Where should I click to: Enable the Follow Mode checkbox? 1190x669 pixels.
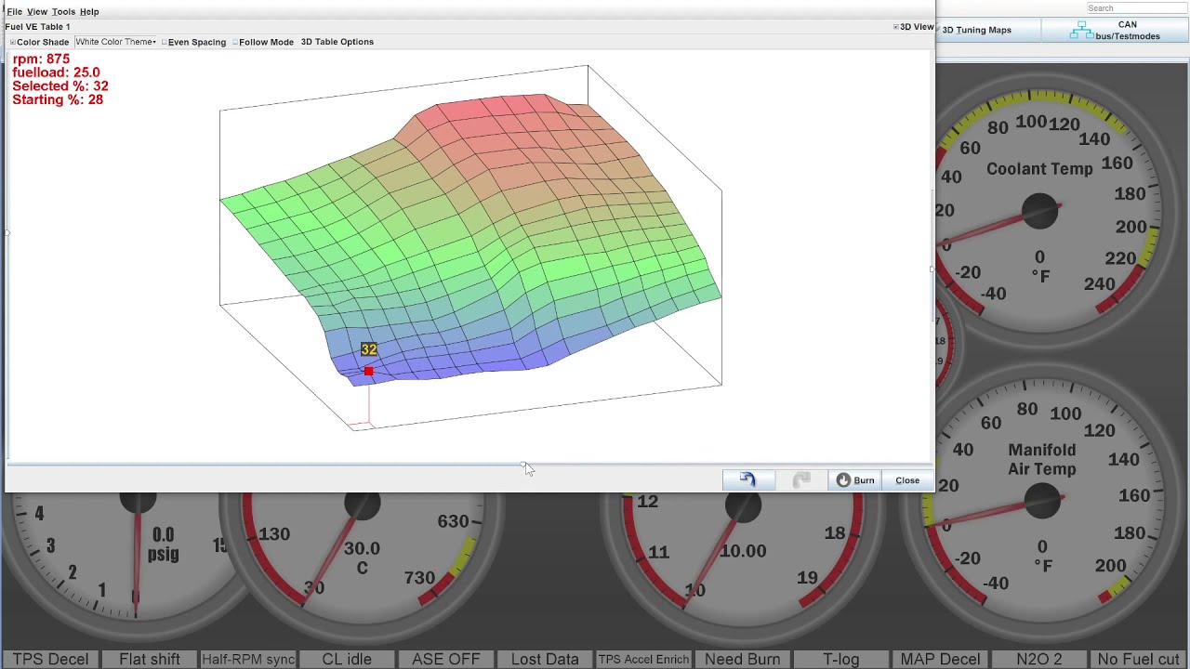point(263,42)
